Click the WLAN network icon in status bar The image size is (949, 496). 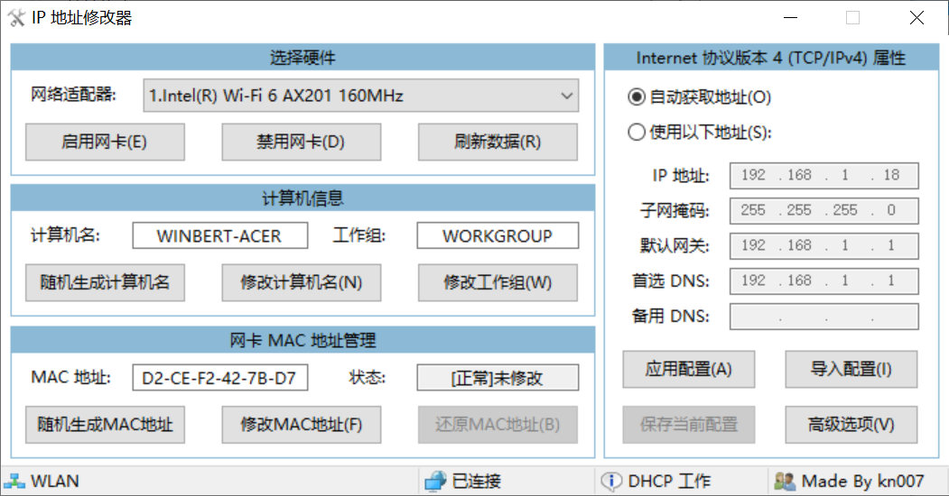pos(14,482)
